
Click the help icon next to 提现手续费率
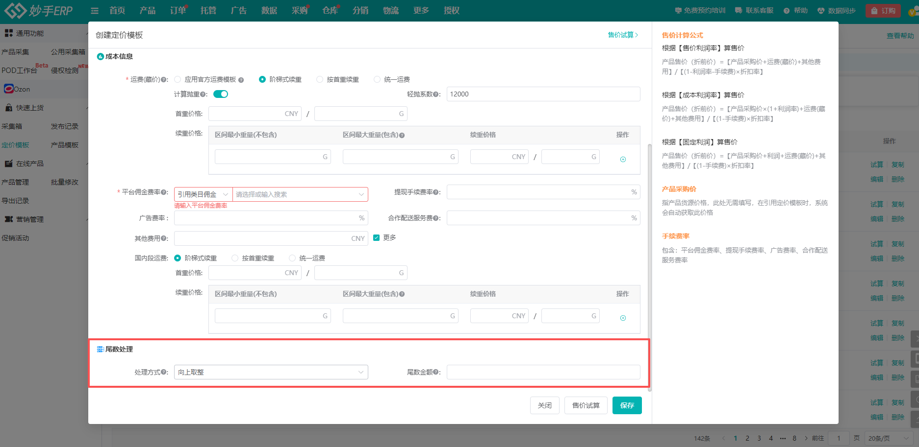436,192
